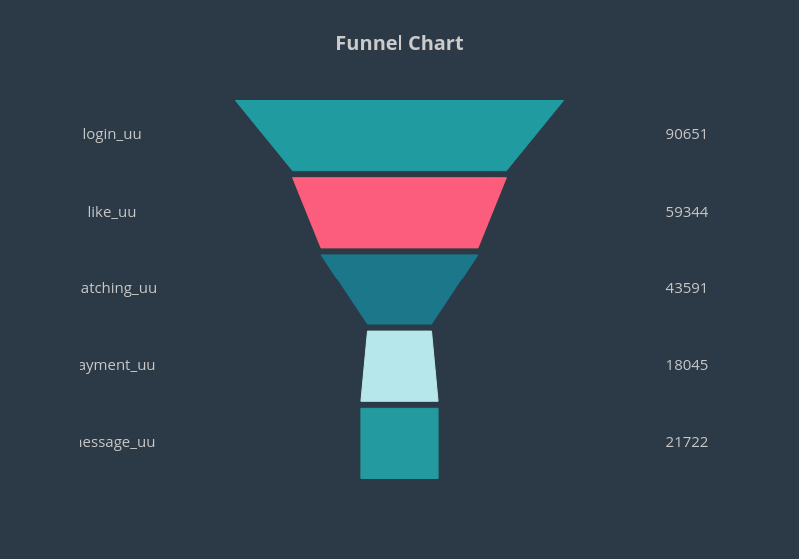The width and height of the screenshot is (799, 559).
Task: Click the top teal funnel segment
Action: point(399,135)
